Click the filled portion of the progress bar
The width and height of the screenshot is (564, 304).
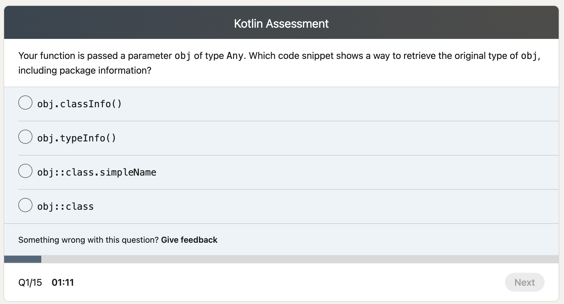(x=22, y=259)
